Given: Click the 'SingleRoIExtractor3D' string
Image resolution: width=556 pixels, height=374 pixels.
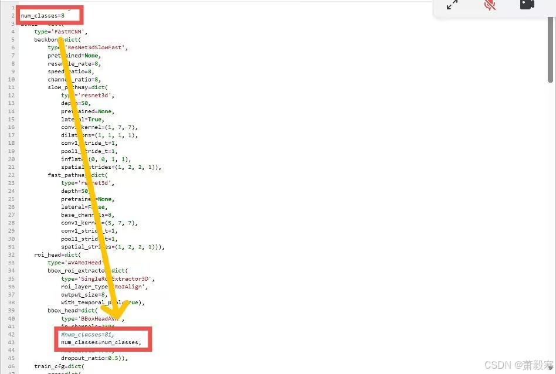Looking at the screenshot, I should 124,278.
